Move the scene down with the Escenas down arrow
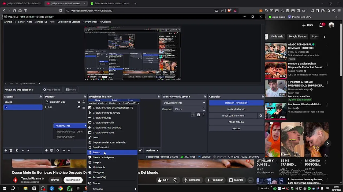 [28, 150]
